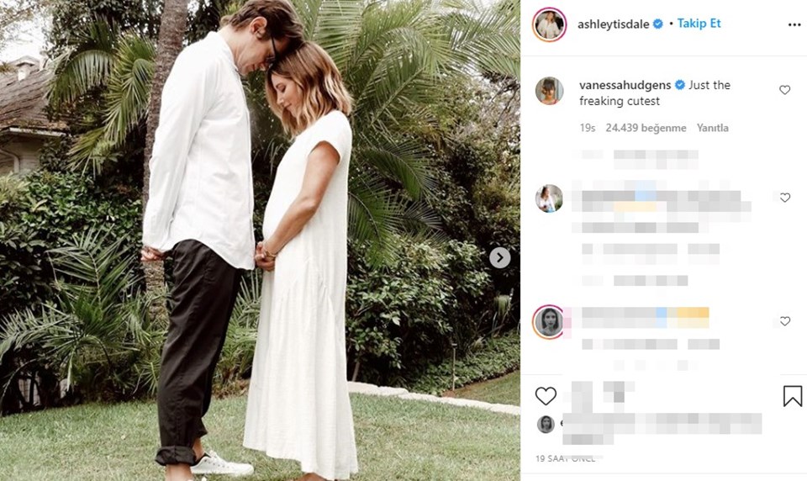
Task: Go to next photo with arrow
Action: pyautogui.click(x=499, y=257)
